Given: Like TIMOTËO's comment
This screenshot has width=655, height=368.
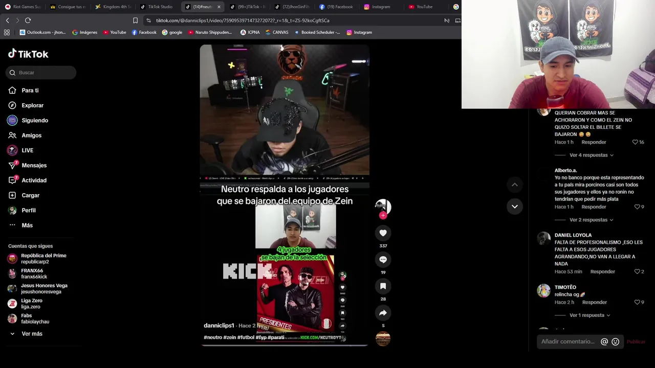Looking at the screenshot, I should coord(636,302).
